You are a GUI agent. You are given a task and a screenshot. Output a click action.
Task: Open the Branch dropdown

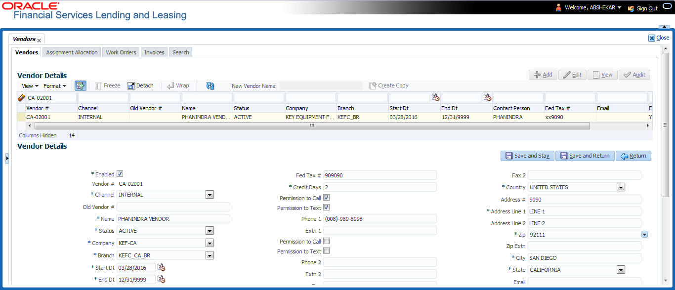tap(210, 255)
